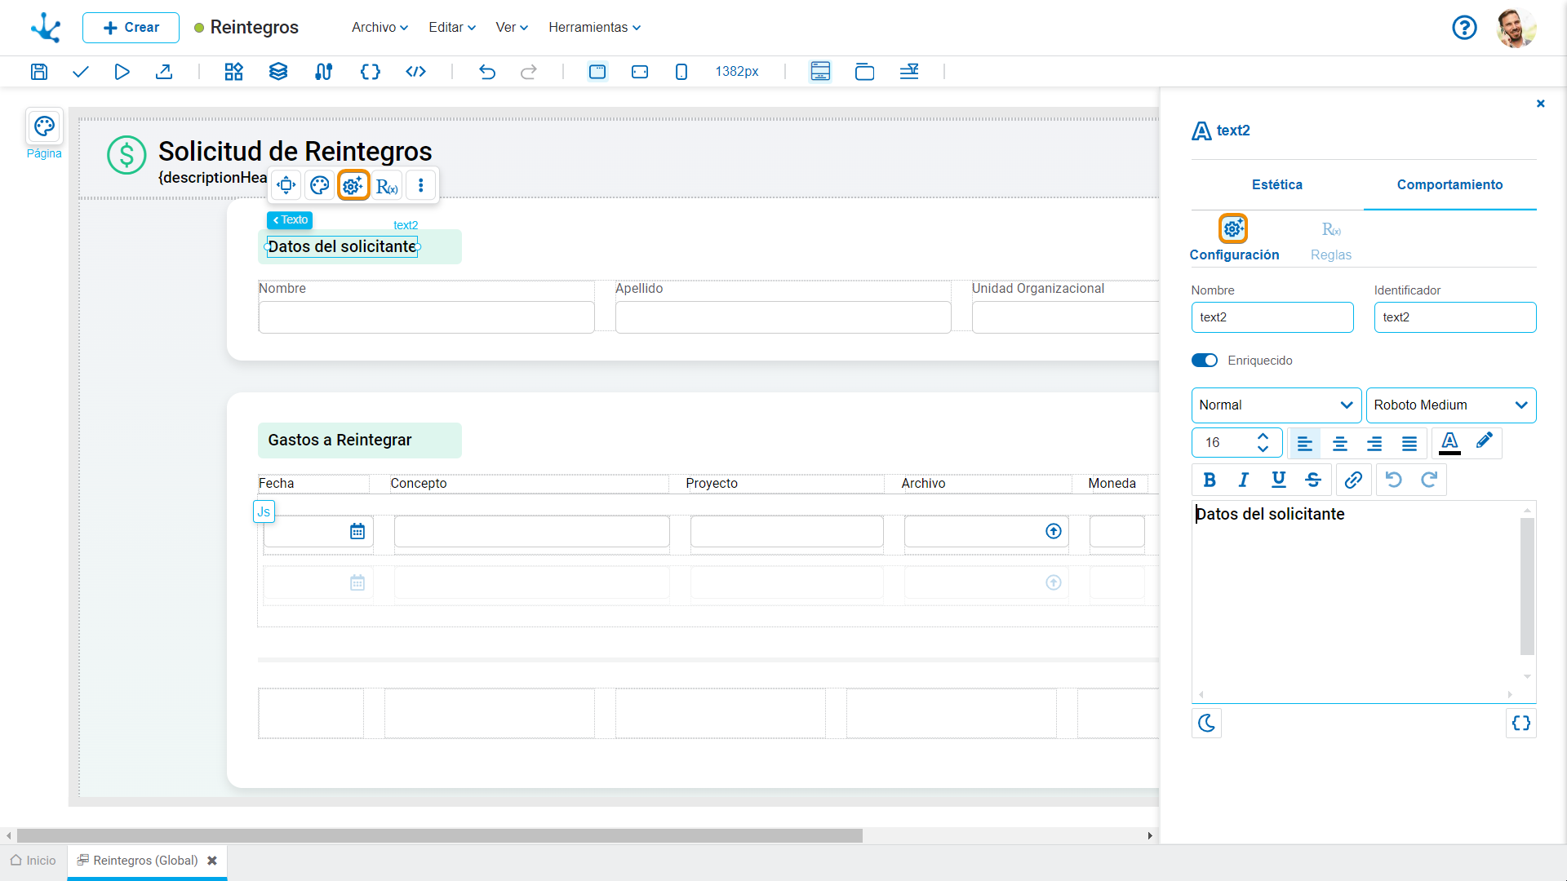This screenshot has height=881, width=1567.
Task: Select the desktop viewport icon
Action: pyautogui.click(x=597, y=72)
